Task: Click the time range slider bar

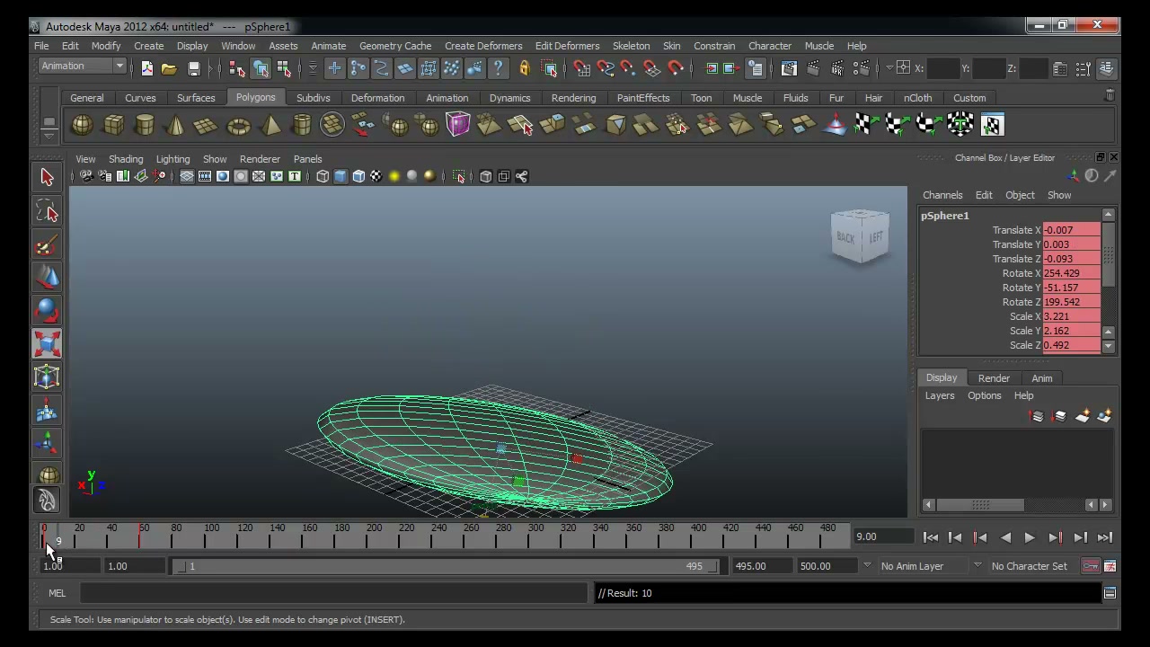Action: click(447, 566)
